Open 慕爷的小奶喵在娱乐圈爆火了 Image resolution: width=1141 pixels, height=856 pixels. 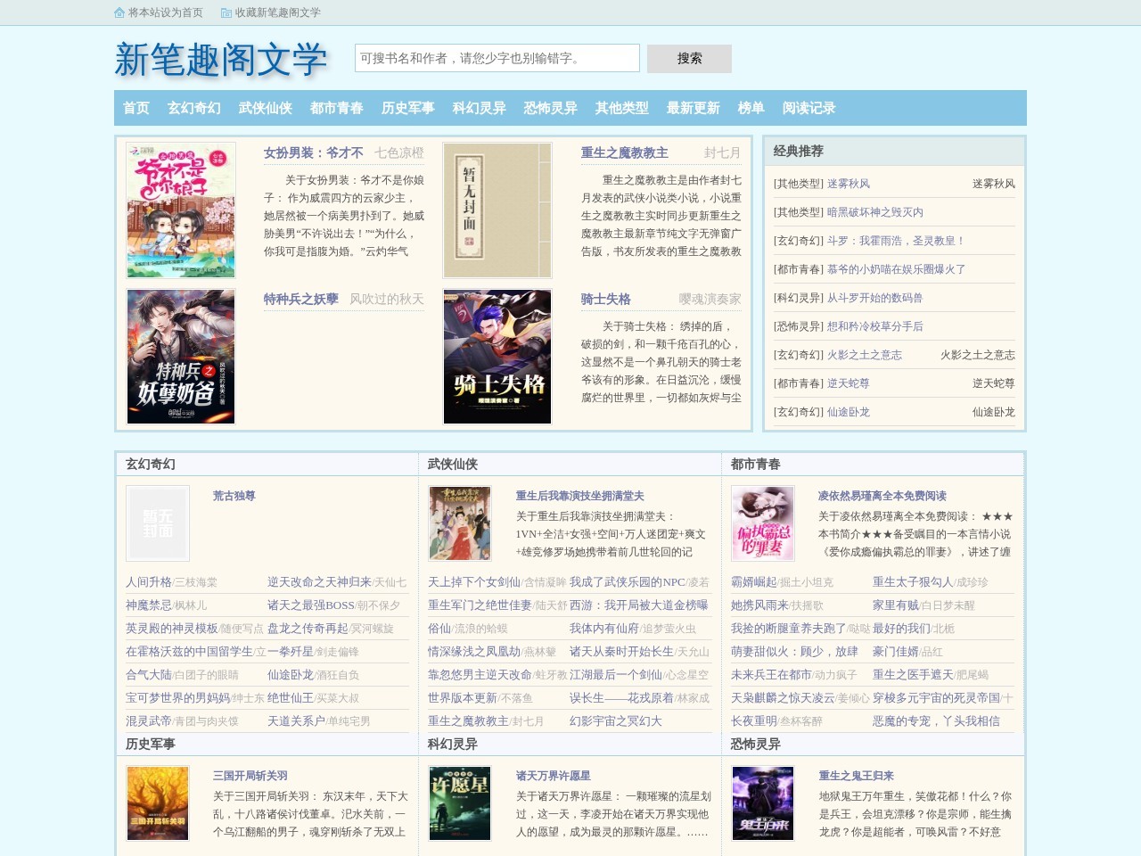tap(897, 269)
